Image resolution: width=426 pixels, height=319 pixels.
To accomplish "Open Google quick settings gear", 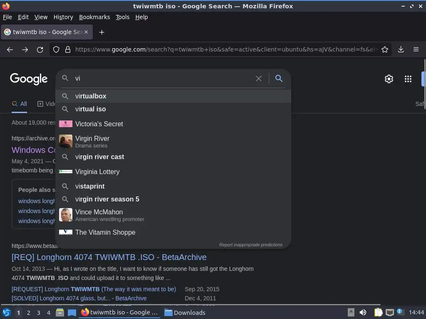I will coord(389,79).
